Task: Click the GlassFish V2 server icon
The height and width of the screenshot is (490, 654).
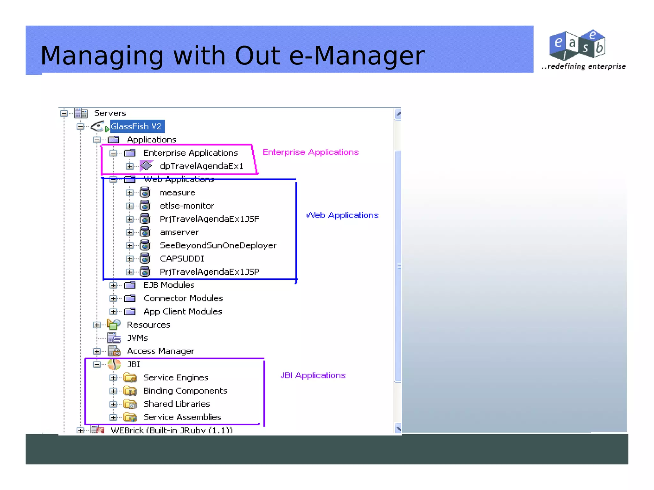Action: pos(98,127)
